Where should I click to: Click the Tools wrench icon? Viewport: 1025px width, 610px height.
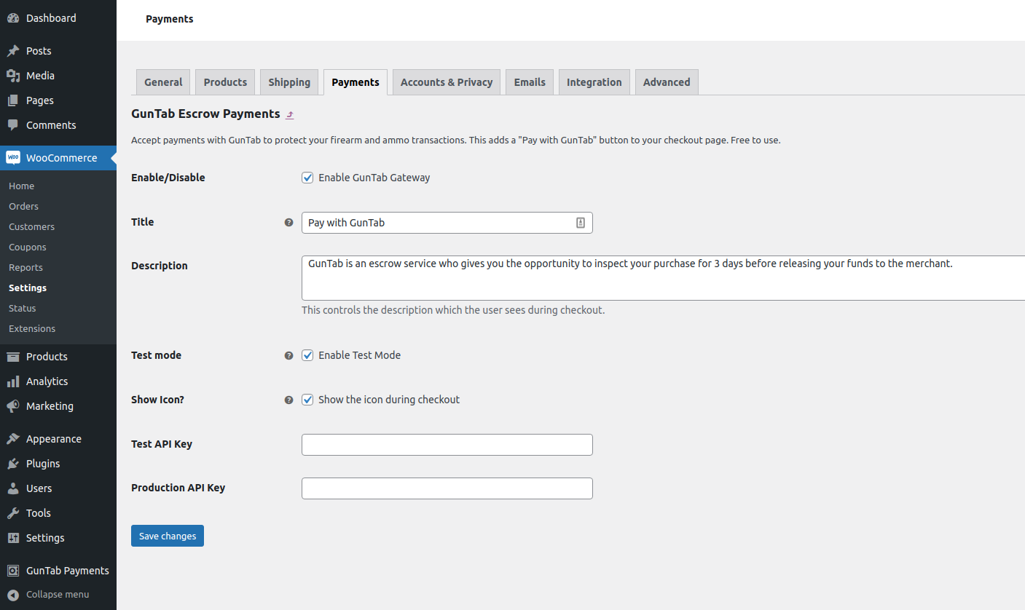tap(13, 513)
